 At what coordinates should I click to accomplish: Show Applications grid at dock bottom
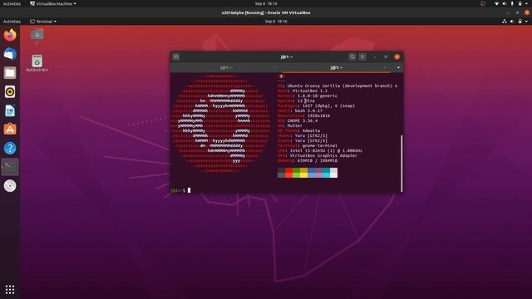[x=10, y=289]
